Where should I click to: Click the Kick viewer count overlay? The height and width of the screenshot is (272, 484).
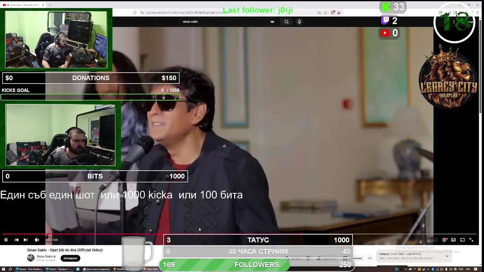coord(393,7)
